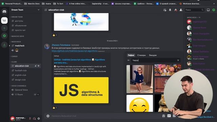Click user avatar in medcheck voice channel
This screenshot has width=217, height=122.
tap(17, 50)
